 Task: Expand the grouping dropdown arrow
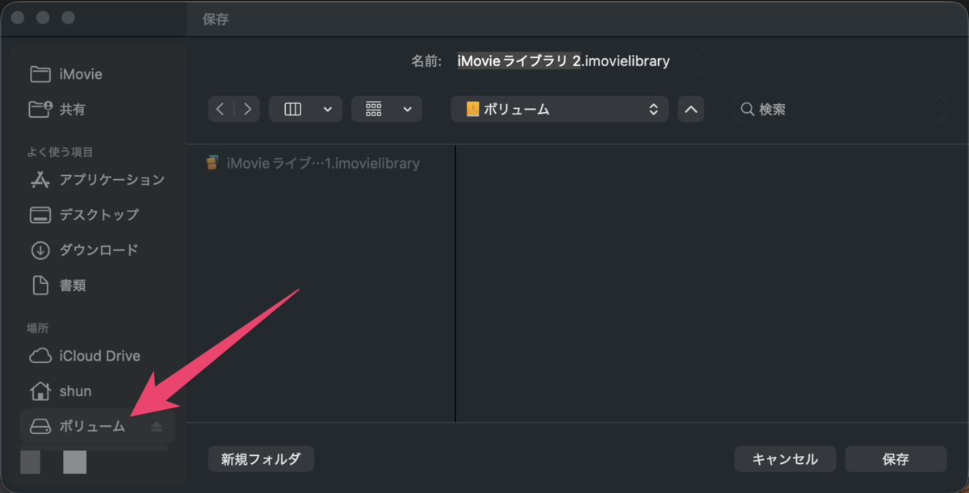(x=408, y=109)
